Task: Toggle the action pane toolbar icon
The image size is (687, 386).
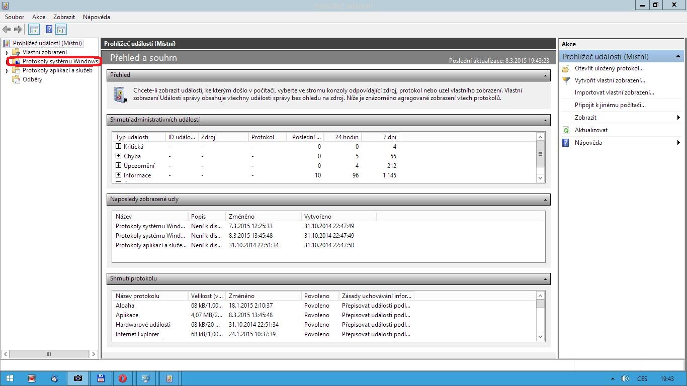Action: point(61,30)
